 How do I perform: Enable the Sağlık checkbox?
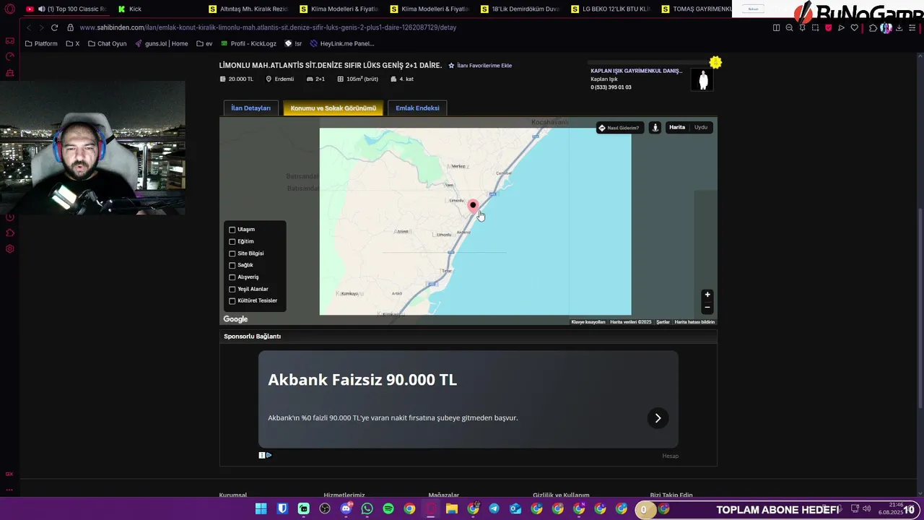click(x=232, y=265)
